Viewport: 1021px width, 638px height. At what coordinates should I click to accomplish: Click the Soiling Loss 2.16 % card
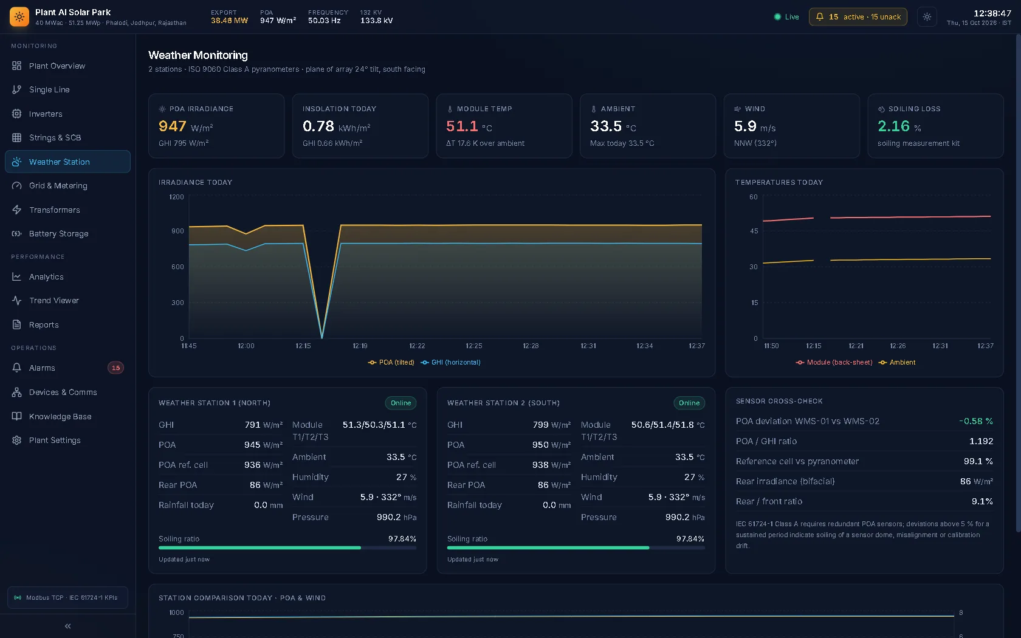pos(935,126)
